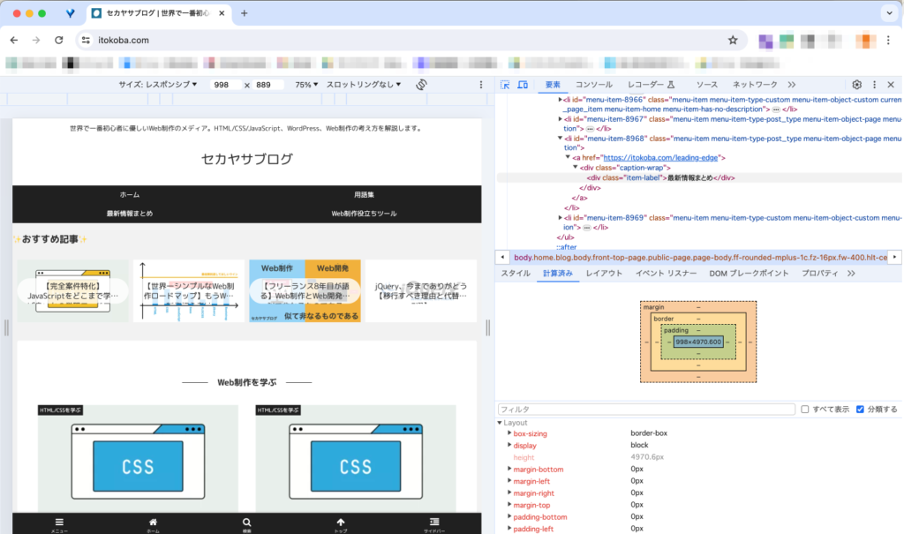
Task: Click the 用語集 navigation link
Action: click(x=364, y=194)
